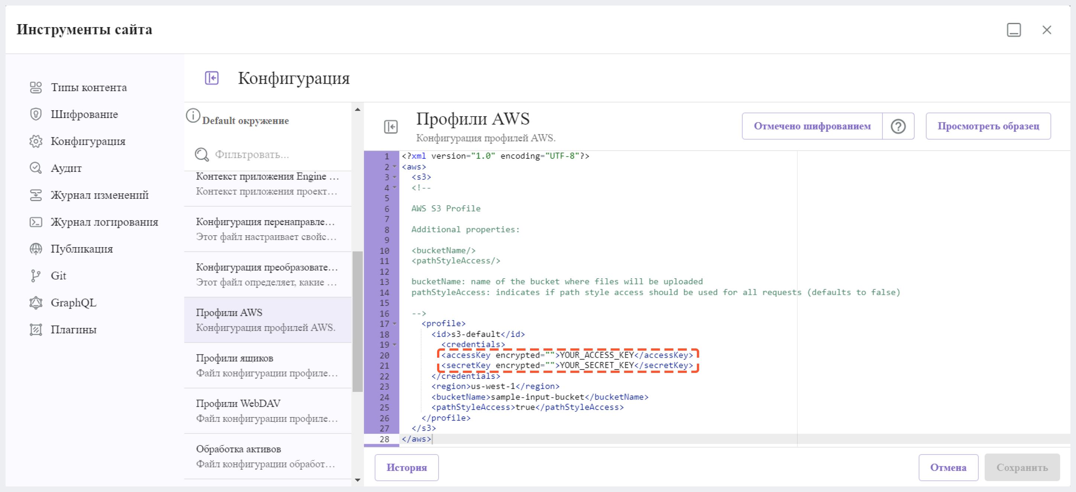This screenshot has height=492, width=1076.
Task: Click the Типы контента icon
Action: [36, 88]
